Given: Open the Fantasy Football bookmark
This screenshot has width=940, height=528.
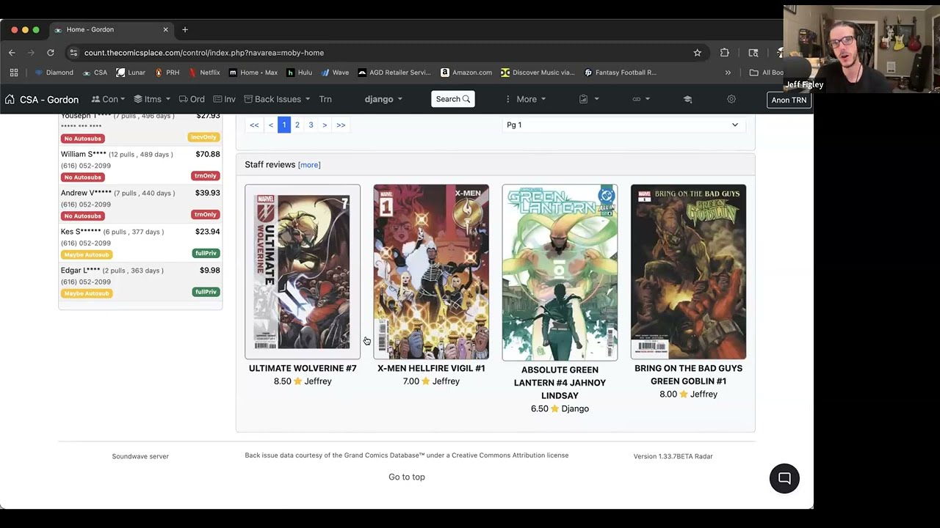Looking at the screenshot, I should pyautogui.click(x=621, y=73).
